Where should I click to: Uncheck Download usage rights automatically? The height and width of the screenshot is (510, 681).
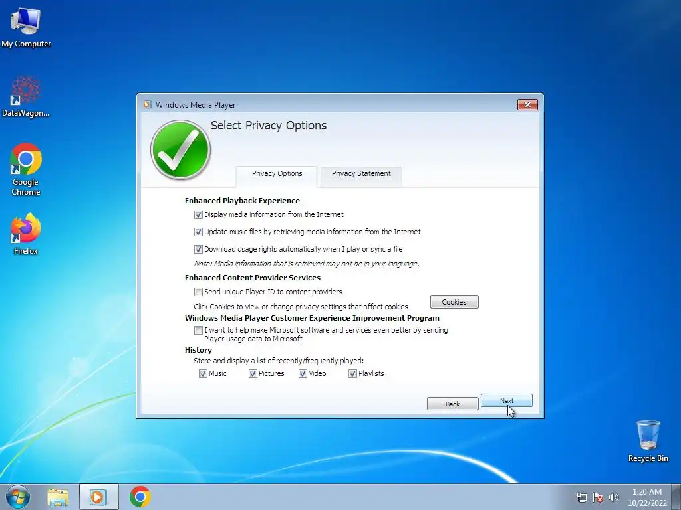pos(198,250)
